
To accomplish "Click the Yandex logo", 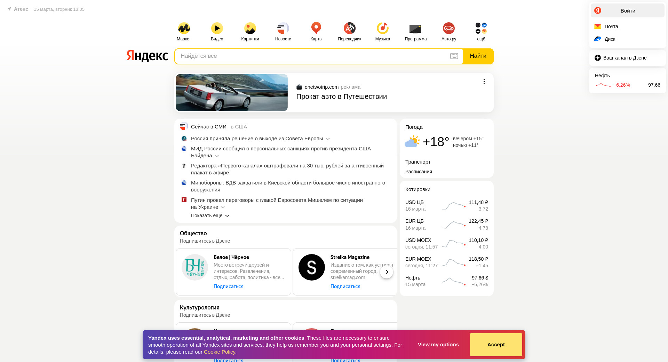I will coord(147,56).
